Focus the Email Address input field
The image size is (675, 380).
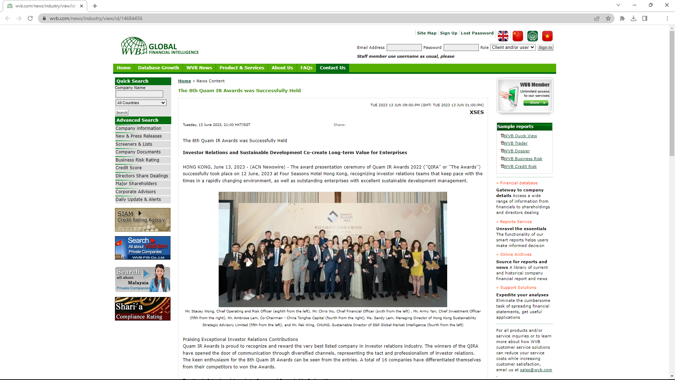tap(404, 47)
